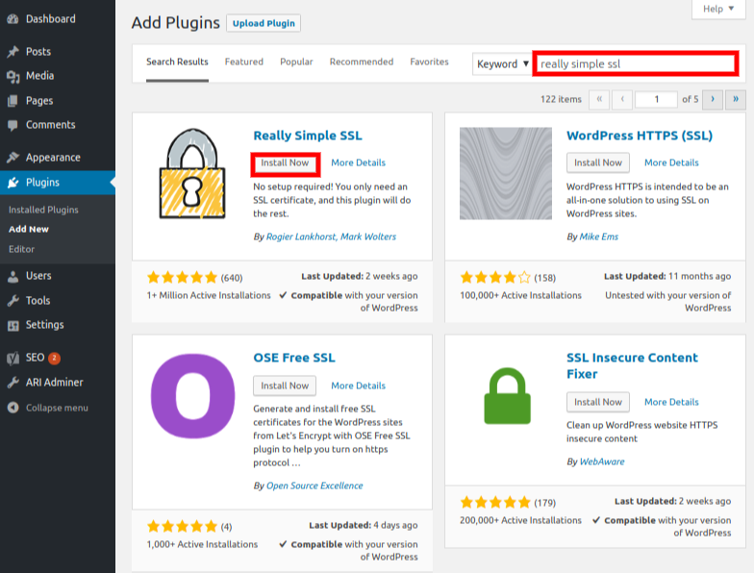The width and height of the screenshot is (754, 573).
Task: Click OSE Free SSL star rating
Action: click(x=183, y=527)
